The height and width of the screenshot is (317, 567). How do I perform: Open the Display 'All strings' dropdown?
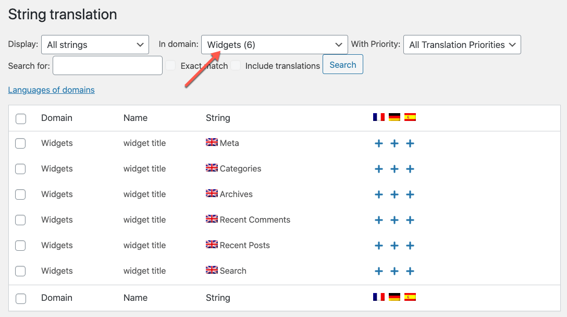click(95, 45)
